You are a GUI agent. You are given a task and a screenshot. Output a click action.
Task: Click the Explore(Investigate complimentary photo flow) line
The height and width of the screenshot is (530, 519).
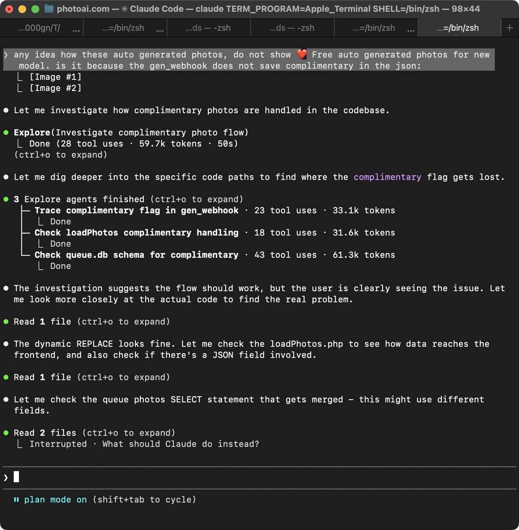point(131,132)
